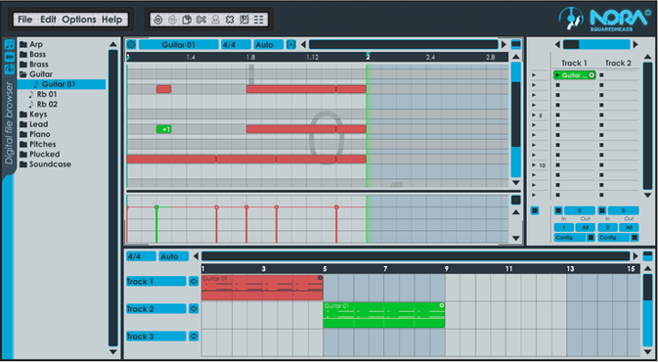Click the Redo icon in the toolbar
Screen dimensions: 658x362
(172, 20)
